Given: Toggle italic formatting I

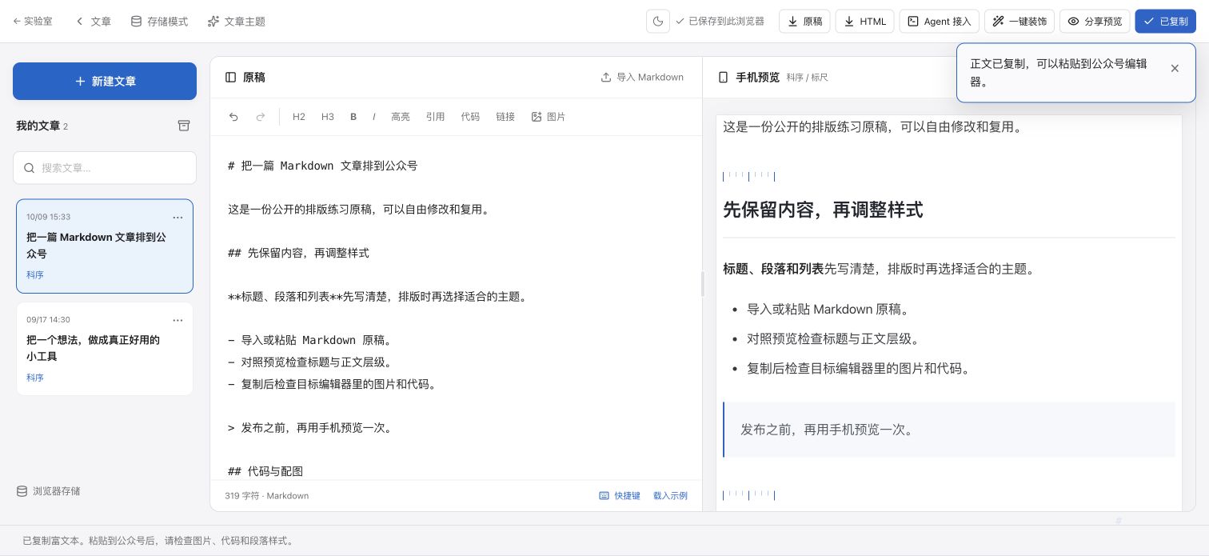Looking at the screenshot, I should click(374, 117).
